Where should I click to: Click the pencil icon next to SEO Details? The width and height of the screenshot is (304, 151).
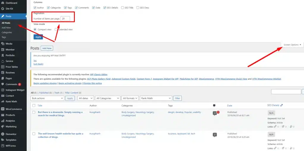point(282,105)
